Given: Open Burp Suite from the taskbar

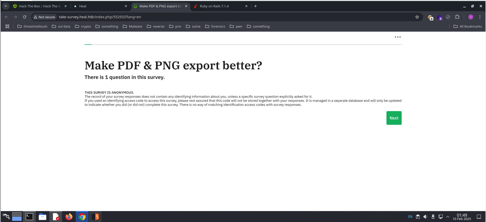Looking at the screenshot, I should click(95, 217).
